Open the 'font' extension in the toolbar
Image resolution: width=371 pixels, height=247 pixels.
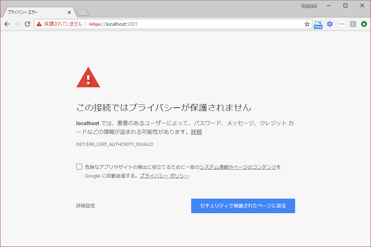[x=341, y=24]
